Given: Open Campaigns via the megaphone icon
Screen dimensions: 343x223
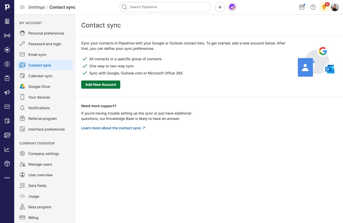Looking at the screenshot, I should point(7,92).
